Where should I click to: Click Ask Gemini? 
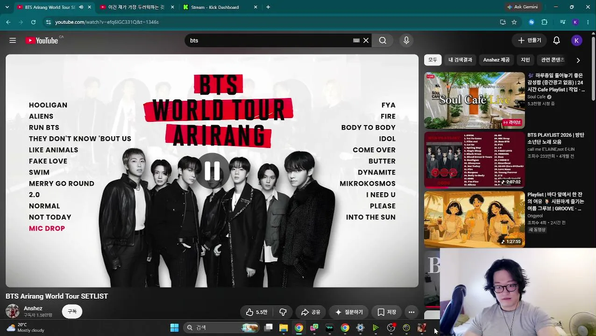pyautogui.click(x=522, y=7)
